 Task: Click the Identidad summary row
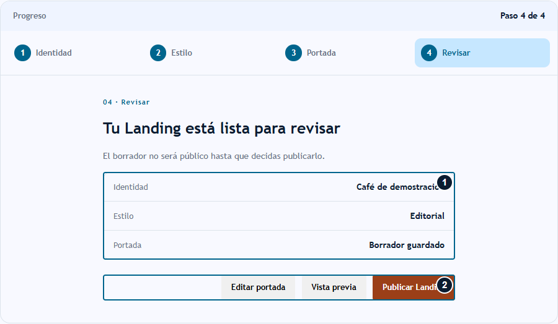click(279, 187)
